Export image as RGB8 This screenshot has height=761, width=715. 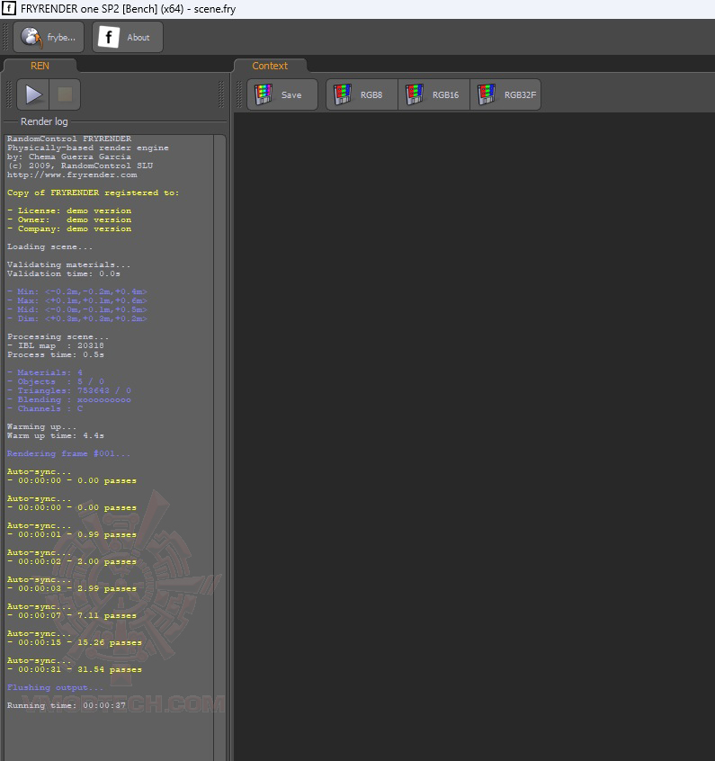[362, 94]
